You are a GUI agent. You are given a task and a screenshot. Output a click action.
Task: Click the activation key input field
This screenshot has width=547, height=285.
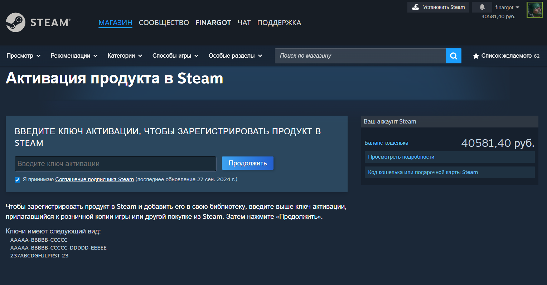(x=115, y=163)
